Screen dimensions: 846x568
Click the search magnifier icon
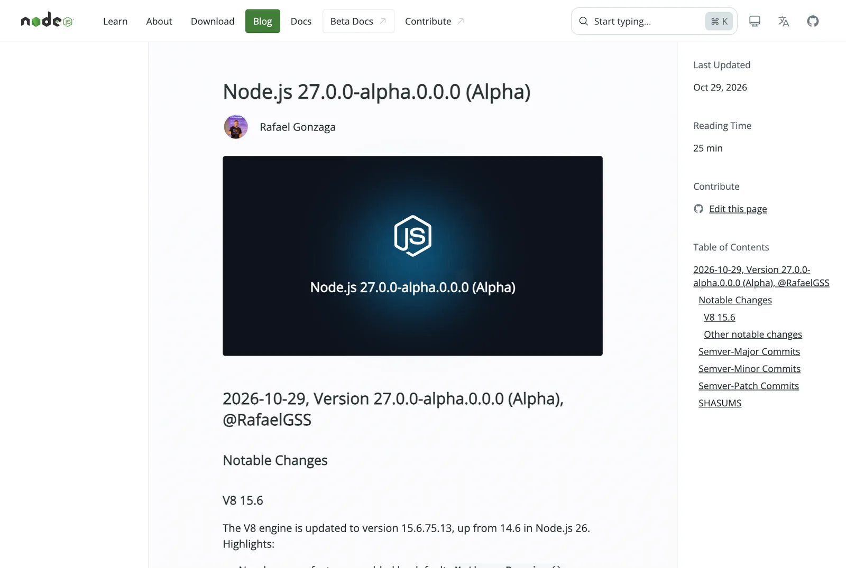coord(583,21)
